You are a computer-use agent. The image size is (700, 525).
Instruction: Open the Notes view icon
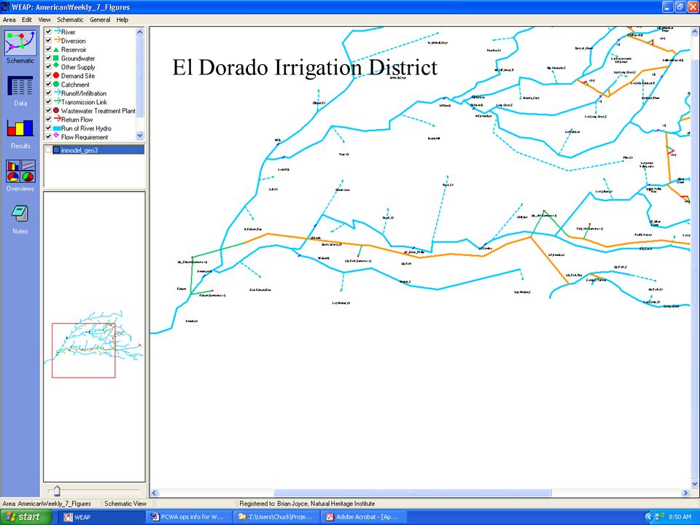[x=20, y=214]
